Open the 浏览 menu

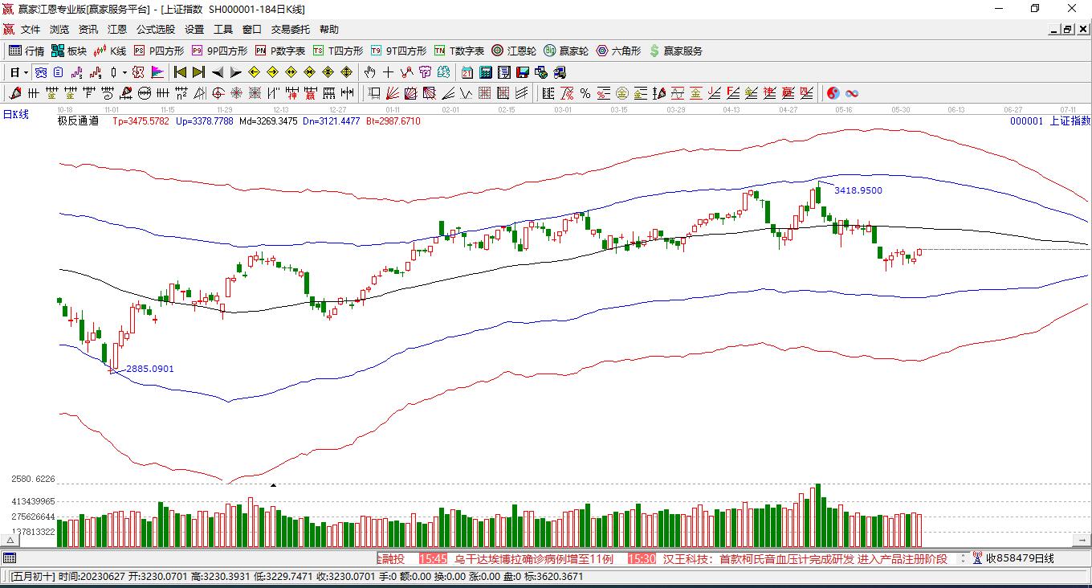tap(59, 29)
